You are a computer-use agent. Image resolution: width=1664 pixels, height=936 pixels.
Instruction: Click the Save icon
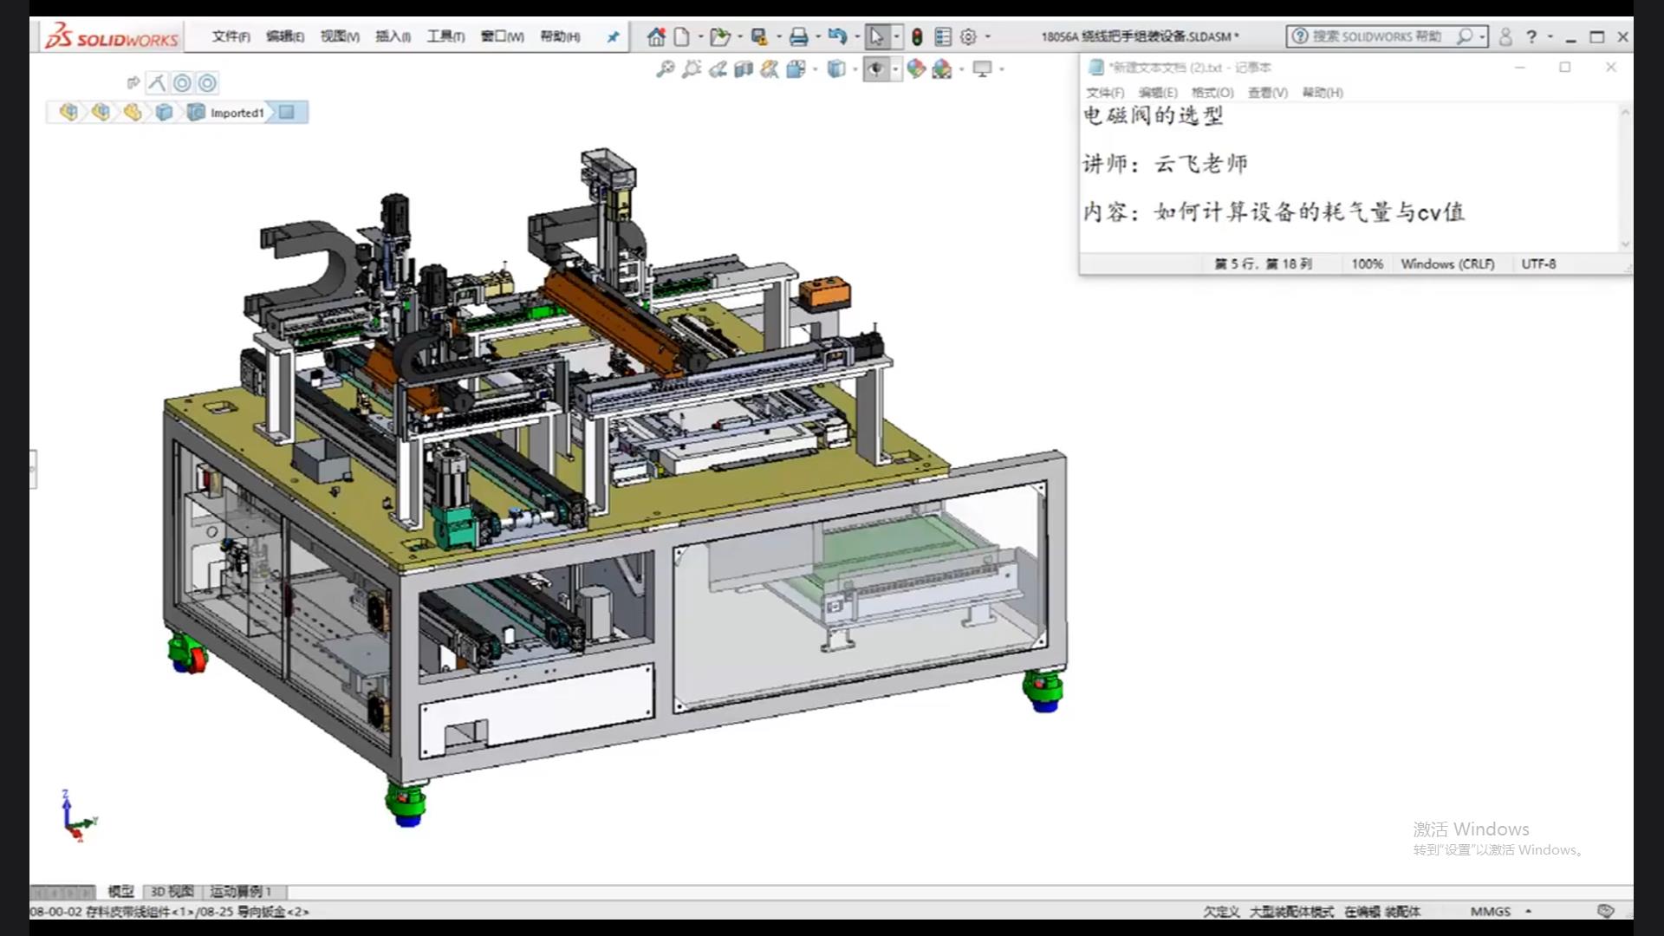click(759, 36)
